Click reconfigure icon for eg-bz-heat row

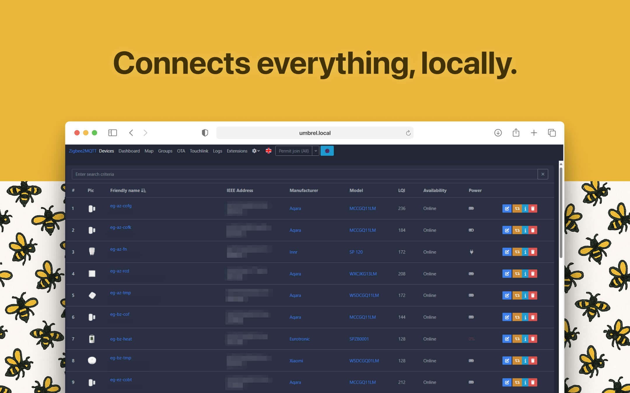coord(517,339)
